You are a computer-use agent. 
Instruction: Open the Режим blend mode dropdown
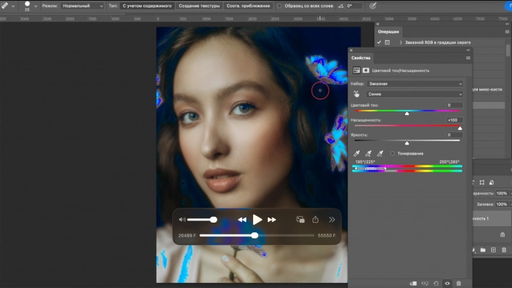[82, 6]
